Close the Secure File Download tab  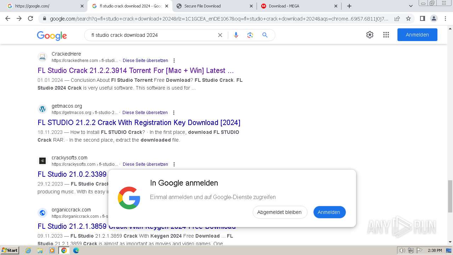[x=251, y=6]
